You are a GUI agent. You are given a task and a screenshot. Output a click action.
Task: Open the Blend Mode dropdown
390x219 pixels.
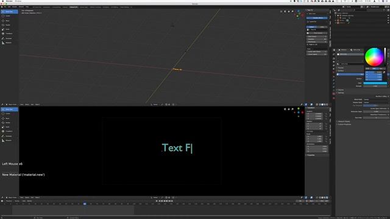[375, 99]
